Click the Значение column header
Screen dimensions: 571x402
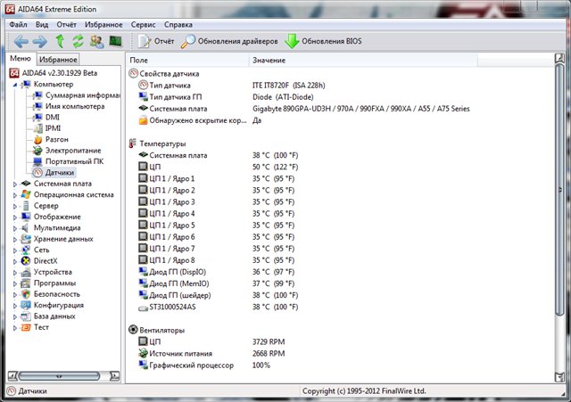pyautogui.click(x=269, y=60)
